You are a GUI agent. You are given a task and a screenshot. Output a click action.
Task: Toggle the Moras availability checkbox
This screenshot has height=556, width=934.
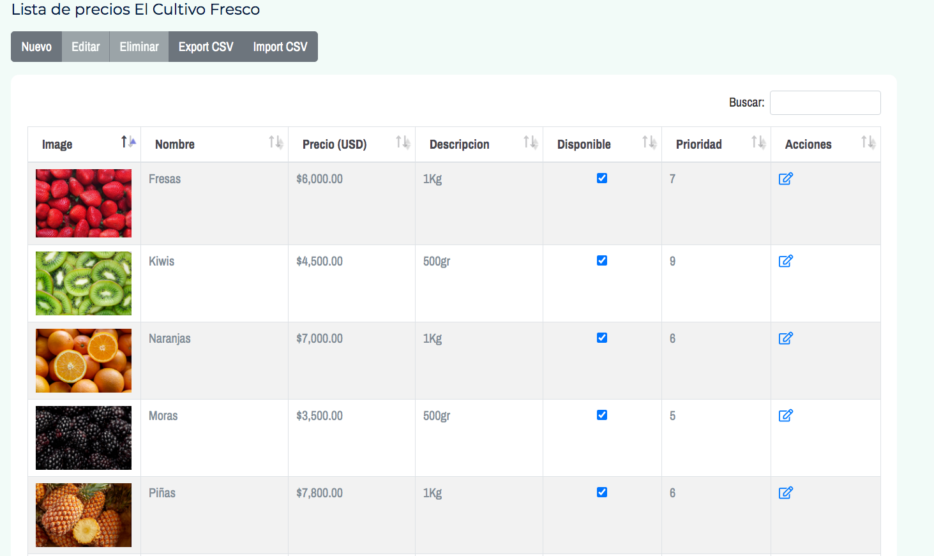tap(602, 415)
